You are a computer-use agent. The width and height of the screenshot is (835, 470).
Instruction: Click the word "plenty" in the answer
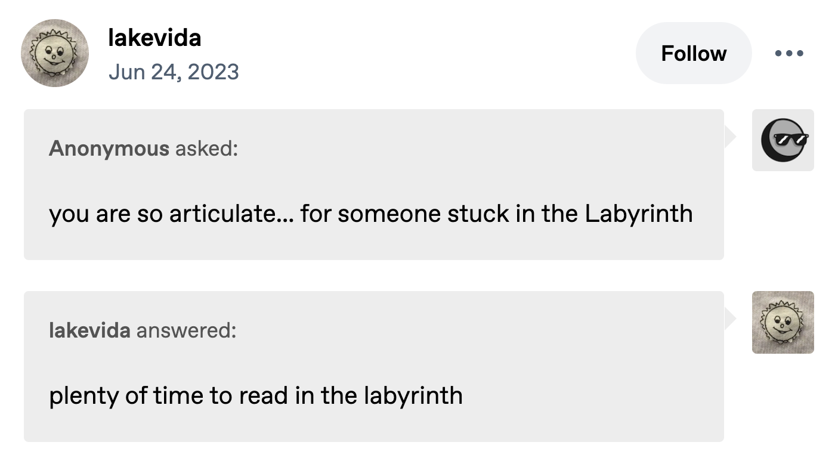[83, 395]
